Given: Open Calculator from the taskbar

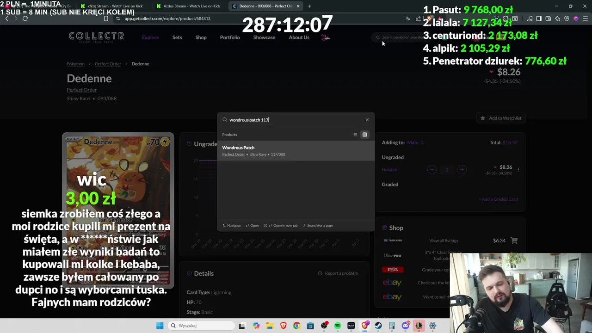Looking at the screenshot, I should point(392,326).
